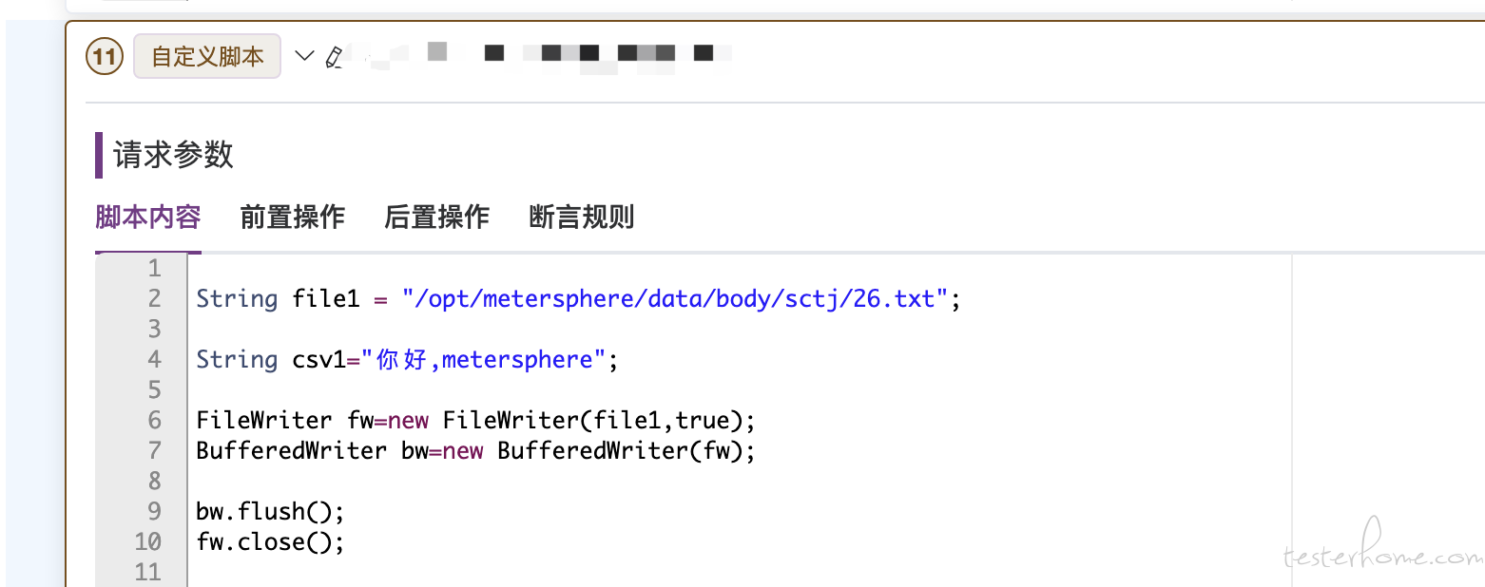Viewport: 1485px width, 587px height.
Task: Click the 请求参数 section heading
Action: click(x=173, y=155)
